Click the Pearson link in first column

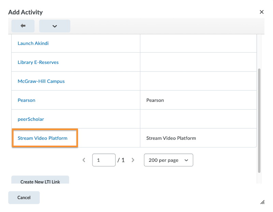coord(26,100)
